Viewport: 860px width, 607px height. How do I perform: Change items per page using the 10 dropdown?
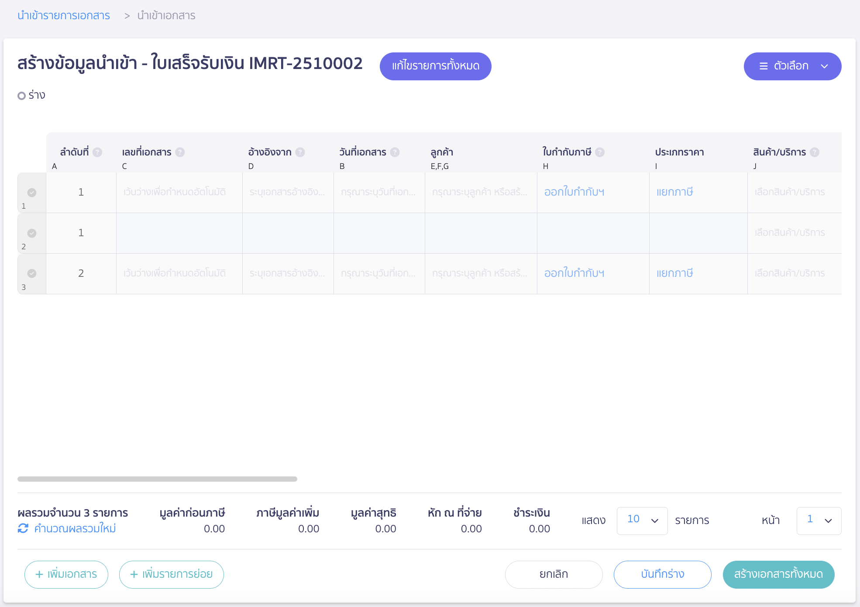[x=642, y=521]
